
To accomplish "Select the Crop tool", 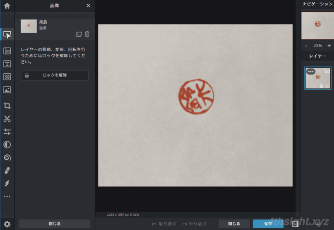I will pyautogui.click(x=7, y=106).
